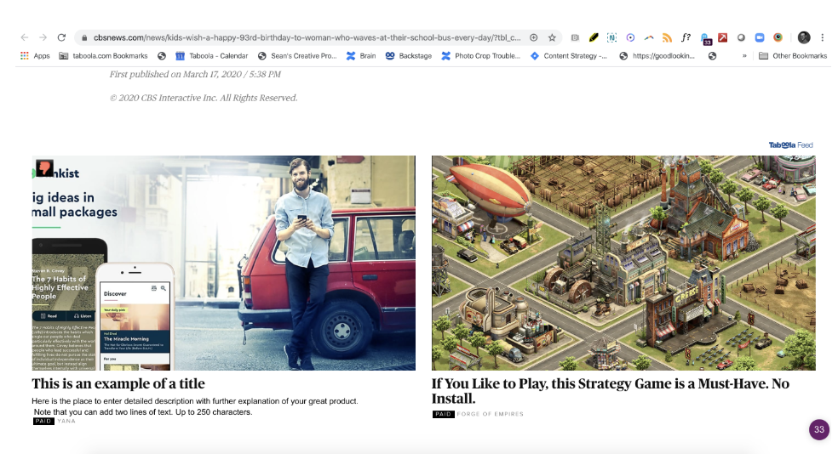Click the FORGE OF EMPIRES sponsor label
The image size is (838, 459).
tap(490, 414)
